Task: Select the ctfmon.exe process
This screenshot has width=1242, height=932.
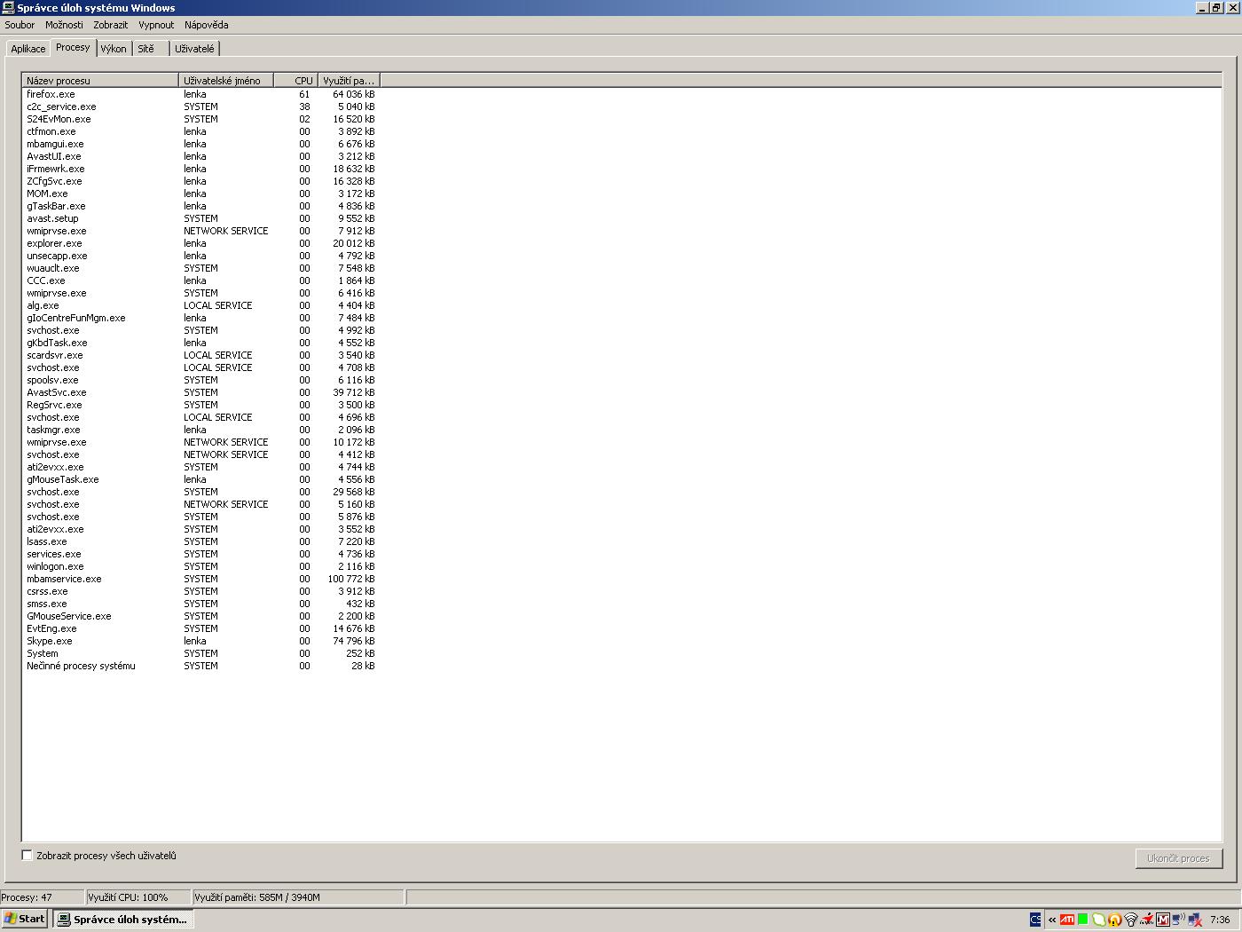Action: [200, 131]
